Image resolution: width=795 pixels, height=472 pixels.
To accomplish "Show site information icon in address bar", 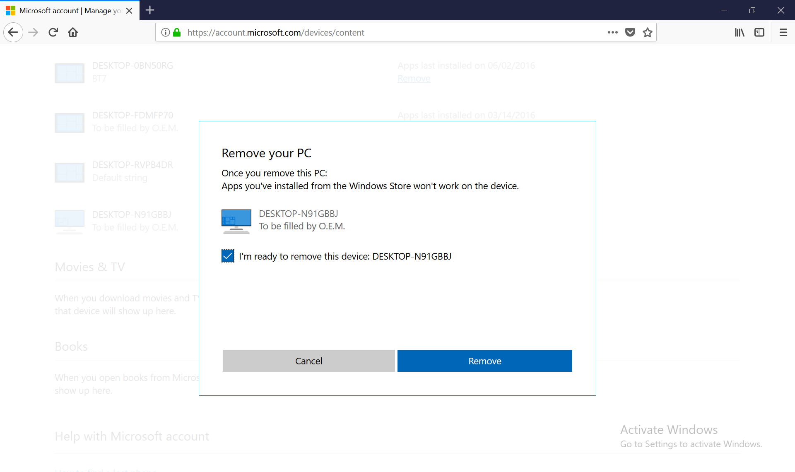I will tap(165, 32).
